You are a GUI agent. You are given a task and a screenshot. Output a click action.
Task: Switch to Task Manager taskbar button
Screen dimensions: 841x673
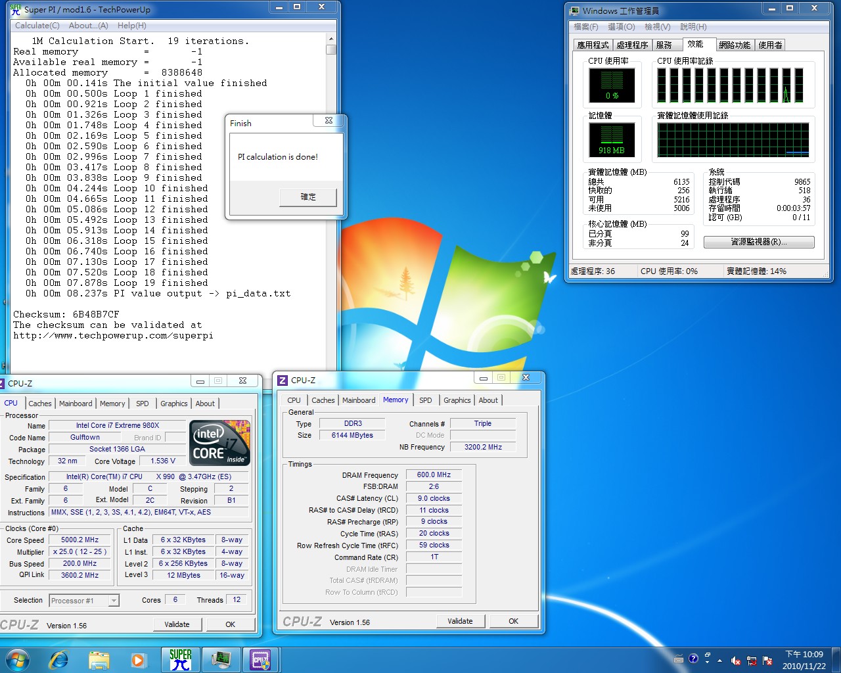coord(221,660)
